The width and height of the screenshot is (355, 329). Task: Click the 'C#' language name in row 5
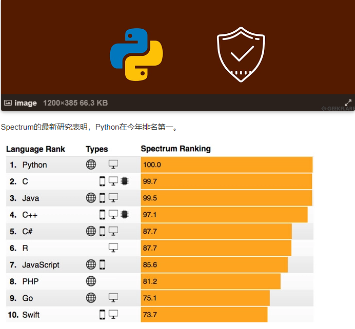click(27, 232)
